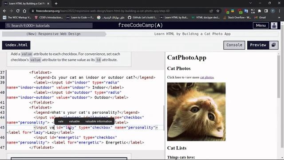Open the browser home page

click(x=24, y=11)
